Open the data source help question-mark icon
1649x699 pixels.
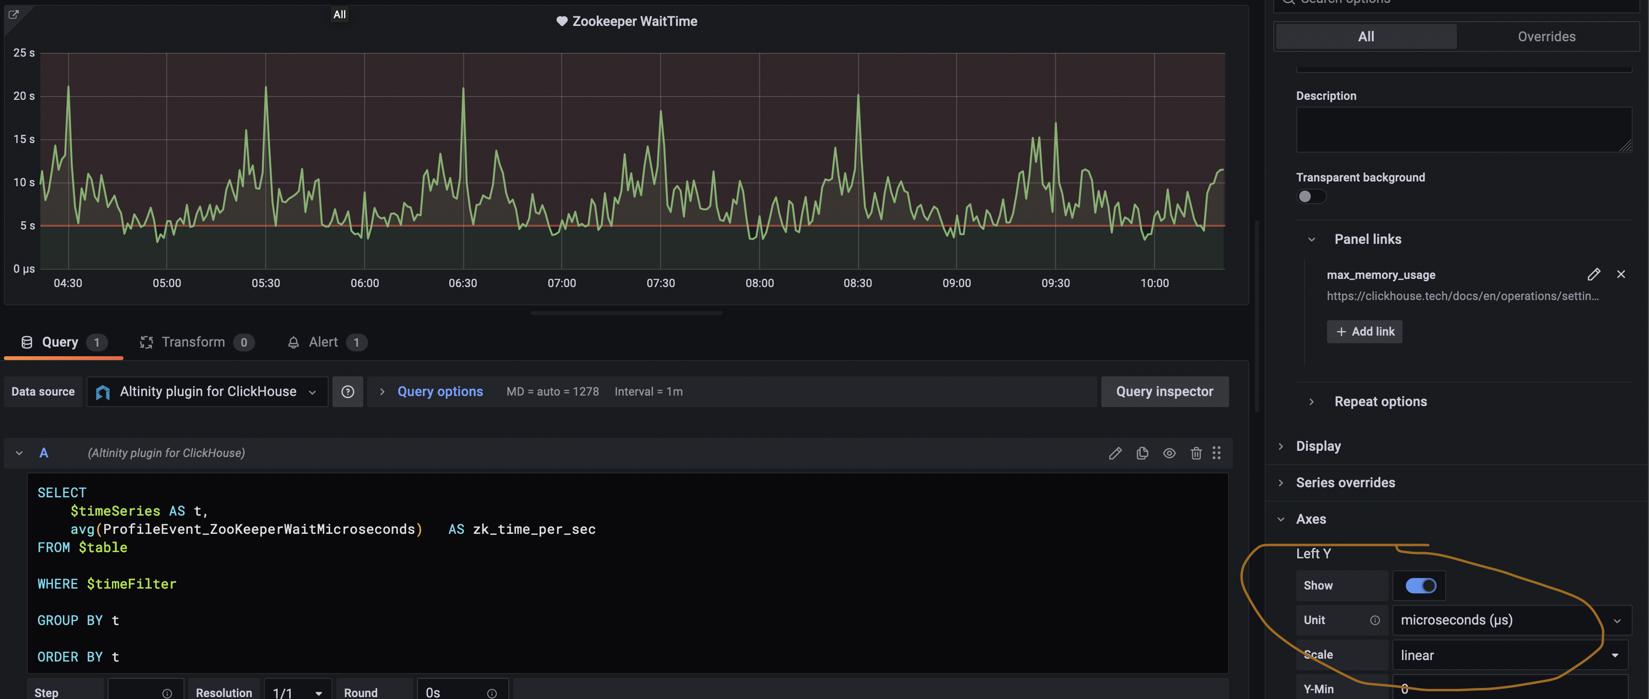tap(347, 391)
